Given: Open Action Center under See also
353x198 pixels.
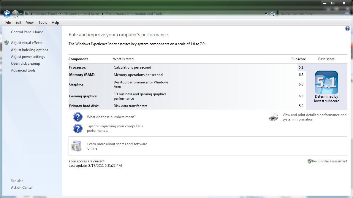Looking at the screenshot, I should 22,187.
